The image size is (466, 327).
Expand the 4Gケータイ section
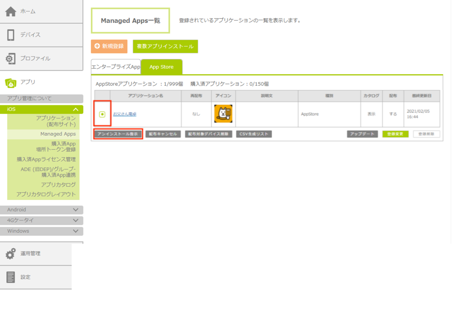(76, 220)
